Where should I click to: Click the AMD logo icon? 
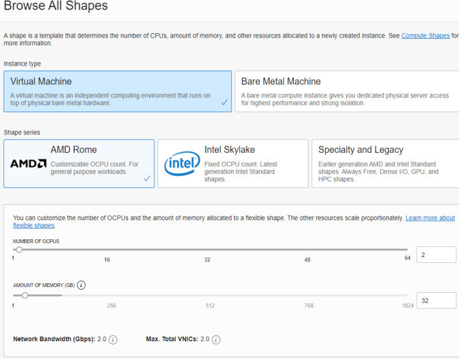coord(28,164)
